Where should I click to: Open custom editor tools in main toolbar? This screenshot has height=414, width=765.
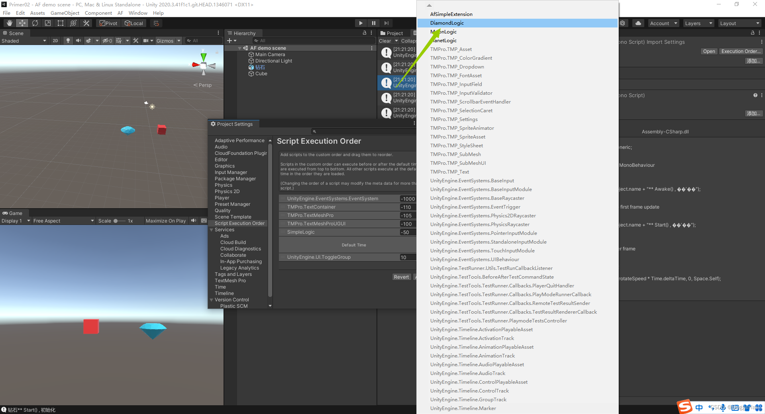click(86, 23)
